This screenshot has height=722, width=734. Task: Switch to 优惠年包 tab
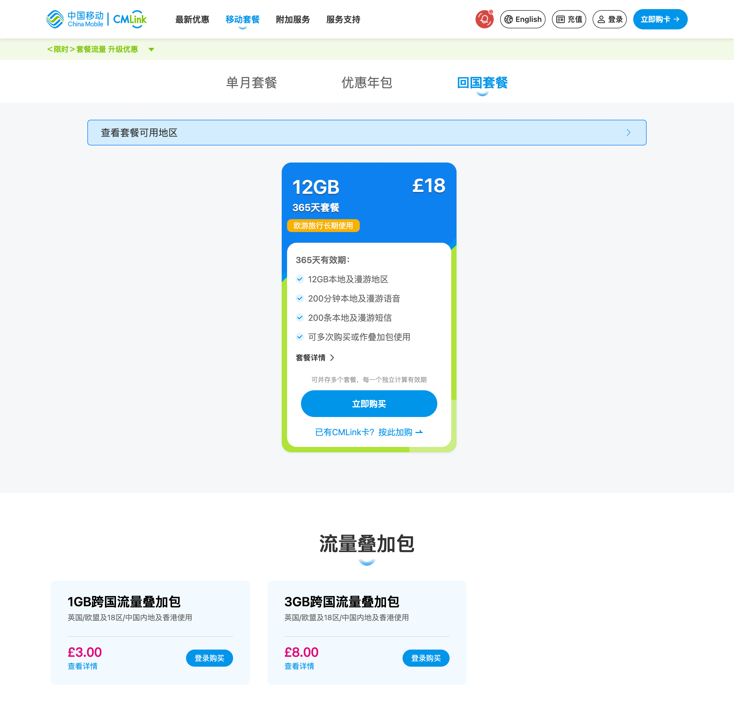(367, 83)
